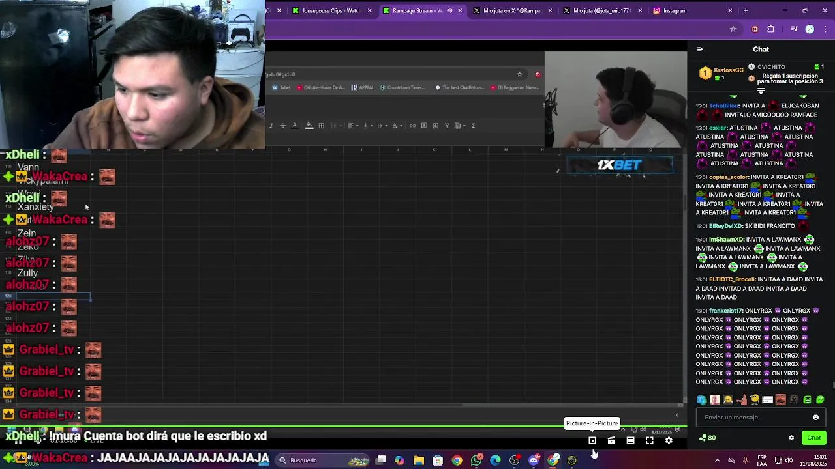Viewport: 835px width, 469px height.
Task: Mute the Rampage Stream tab audio icon
Action: 449,10
